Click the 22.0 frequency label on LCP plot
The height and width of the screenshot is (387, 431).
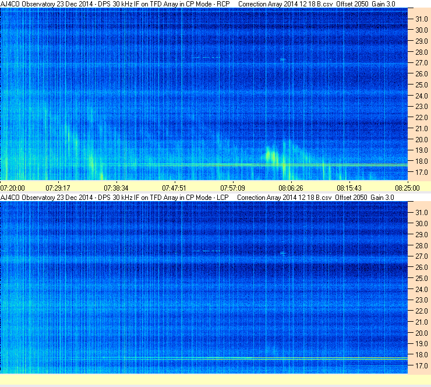[x=421, y=311]
